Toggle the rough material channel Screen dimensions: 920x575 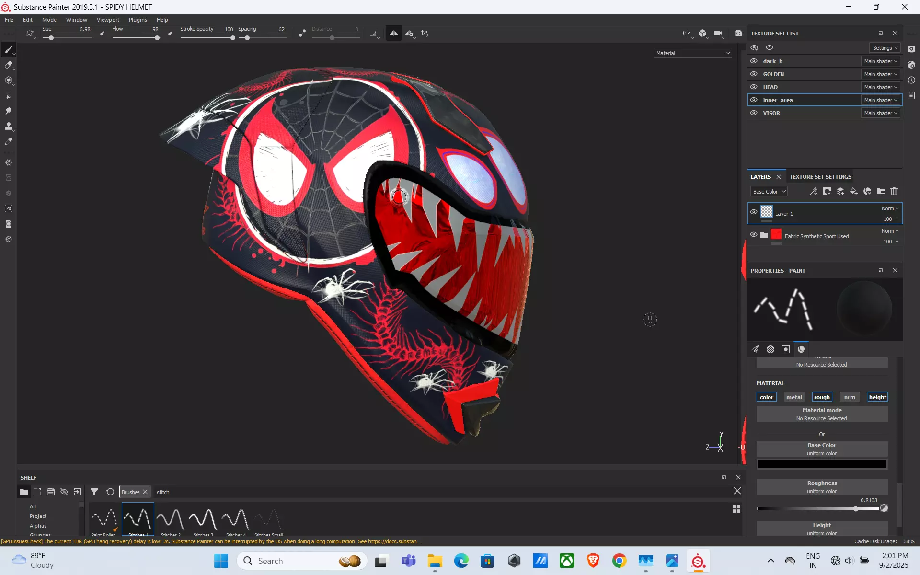(822, 397)
